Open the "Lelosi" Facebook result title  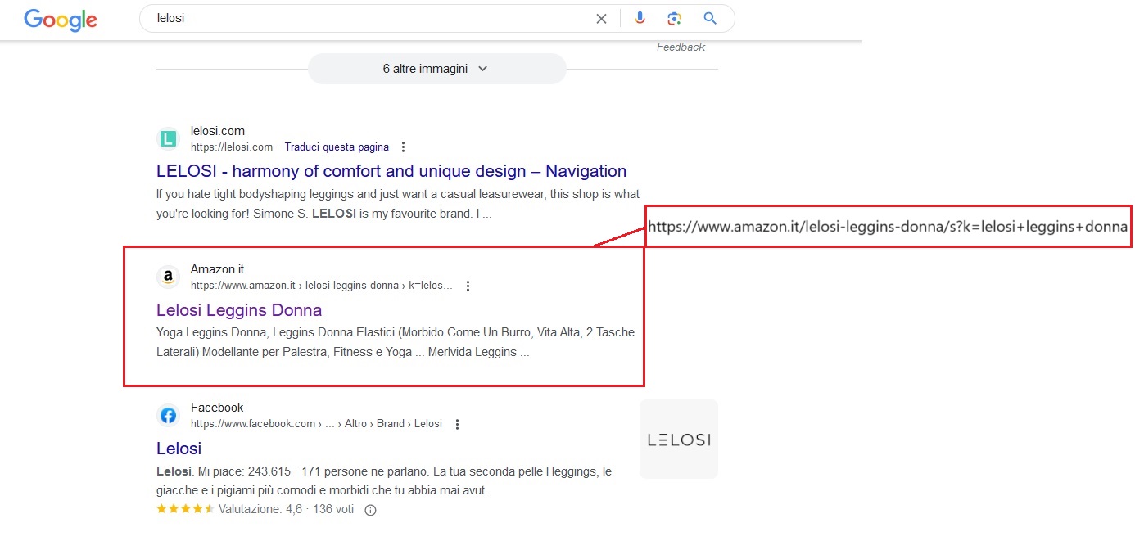click(x=179, y=449)
